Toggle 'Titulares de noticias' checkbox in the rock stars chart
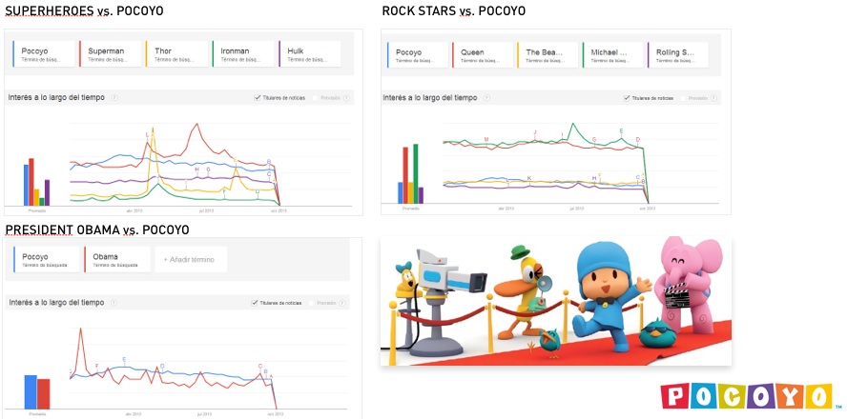This screenshot has width=847, height=419. point(627,97)
